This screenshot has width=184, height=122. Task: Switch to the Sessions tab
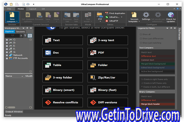click(20, 32)
